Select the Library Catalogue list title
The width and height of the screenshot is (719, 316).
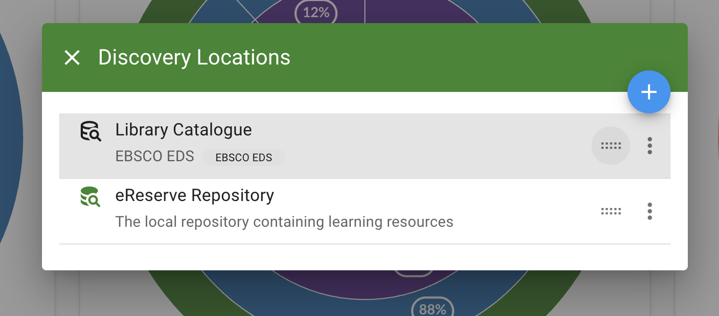(x=184, y=130)
